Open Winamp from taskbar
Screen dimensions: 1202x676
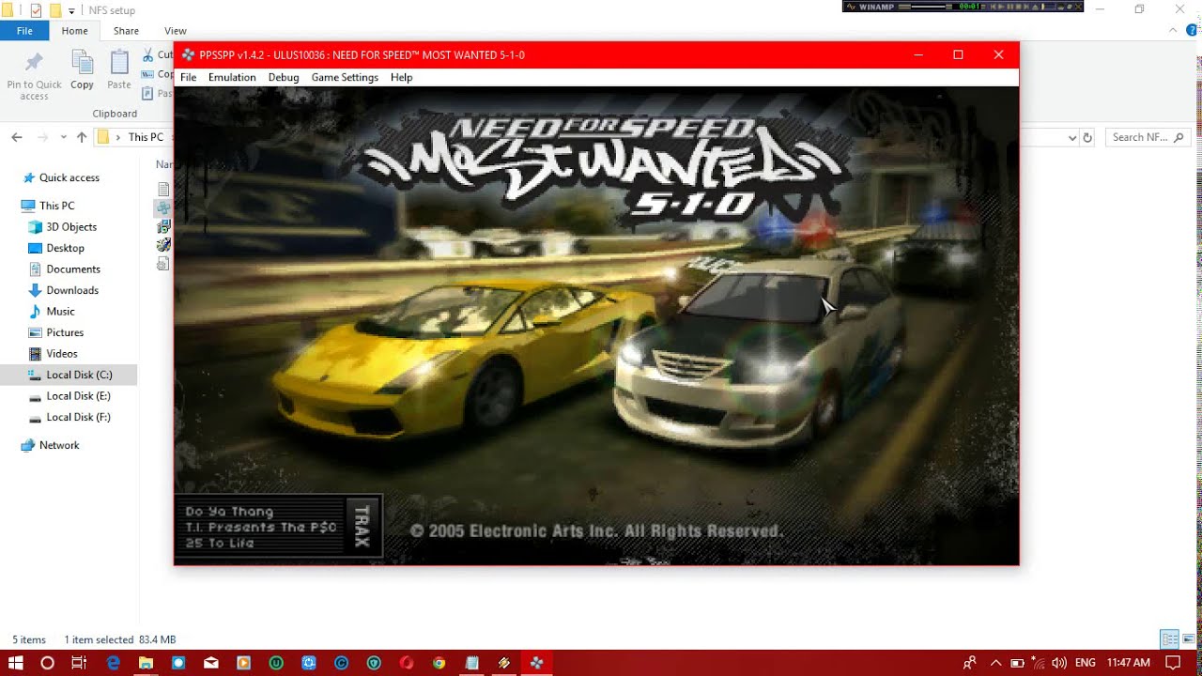pyautogui.click(x=504, y=663)
